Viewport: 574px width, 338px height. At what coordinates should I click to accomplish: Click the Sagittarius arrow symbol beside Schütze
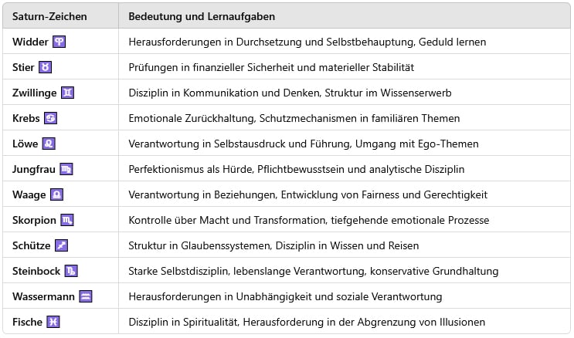[62, 245]
